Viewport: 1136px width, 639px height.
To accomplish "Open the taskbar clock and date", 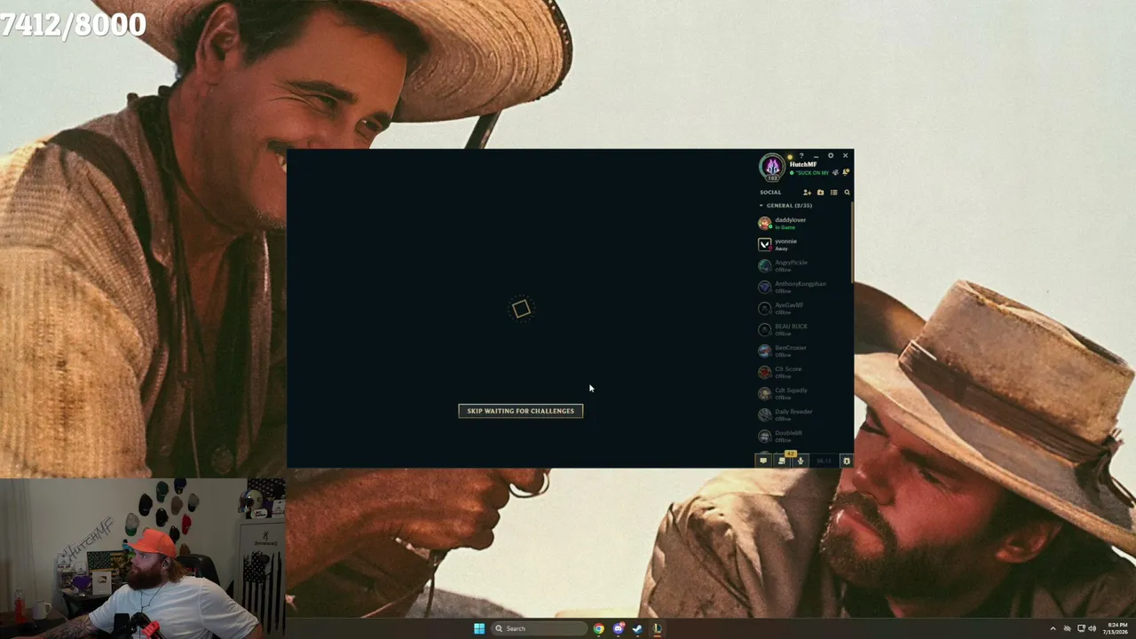I will pyautogui.click(x=1117, y=628).
